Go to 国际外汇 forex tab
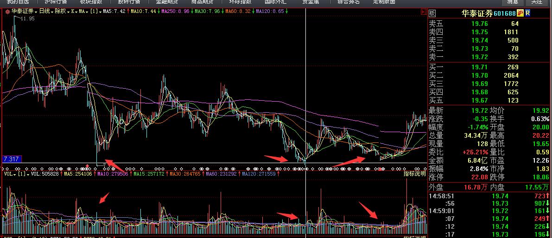The image size is (552, 238). tap(276, 2)
